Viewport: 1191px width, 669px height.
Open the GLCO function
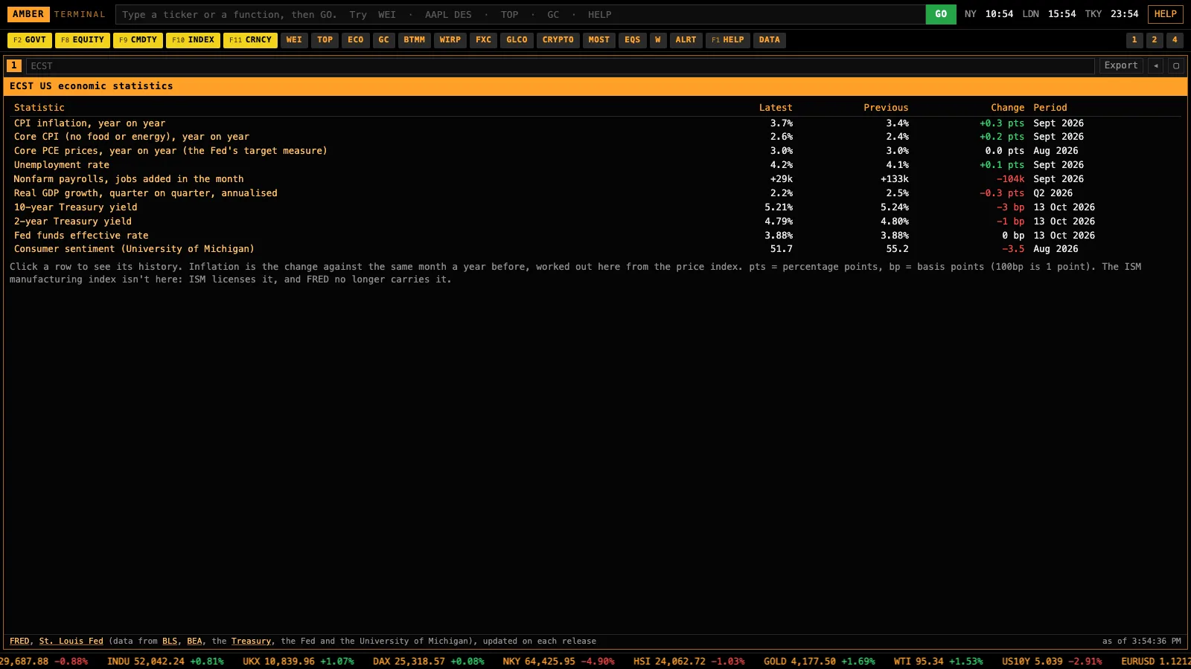click(x=517, y=40)
